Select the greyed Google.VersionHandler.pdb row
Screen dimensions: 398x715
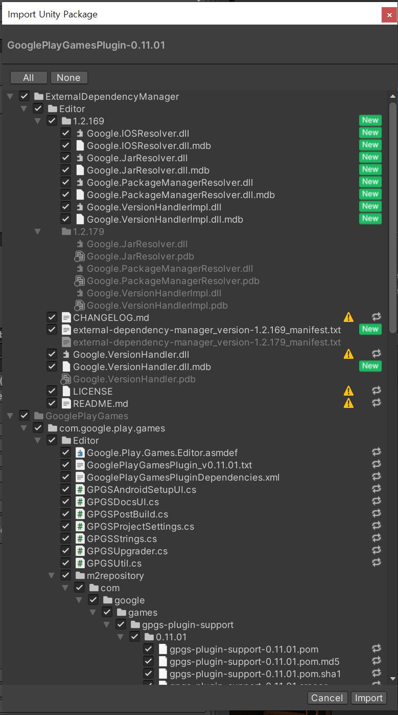[x=194, y=379]
